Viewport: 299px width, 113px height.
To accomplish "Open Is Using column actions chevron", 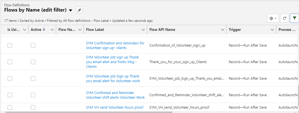I will (24, 30).
